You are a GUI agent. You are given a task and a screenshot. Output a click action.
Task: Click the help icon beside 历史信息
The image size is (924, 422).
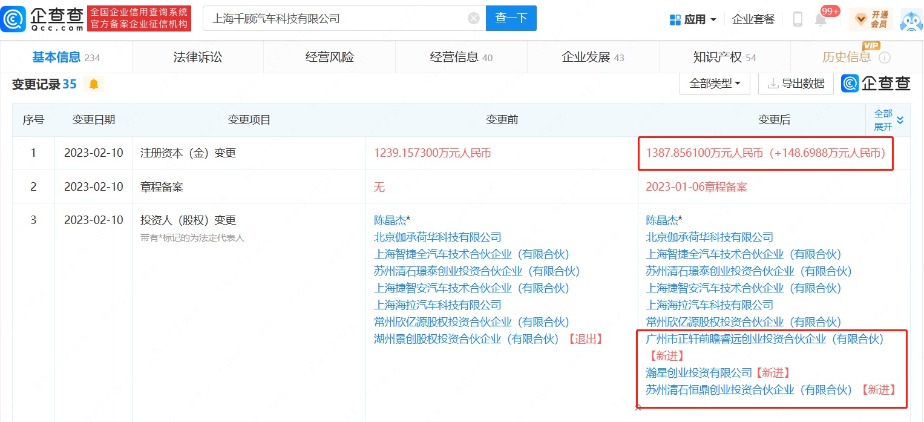(885, 58)
